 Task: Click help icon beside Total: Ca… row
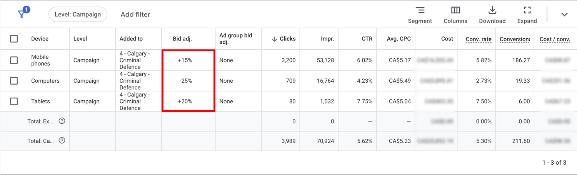(62, 141)
